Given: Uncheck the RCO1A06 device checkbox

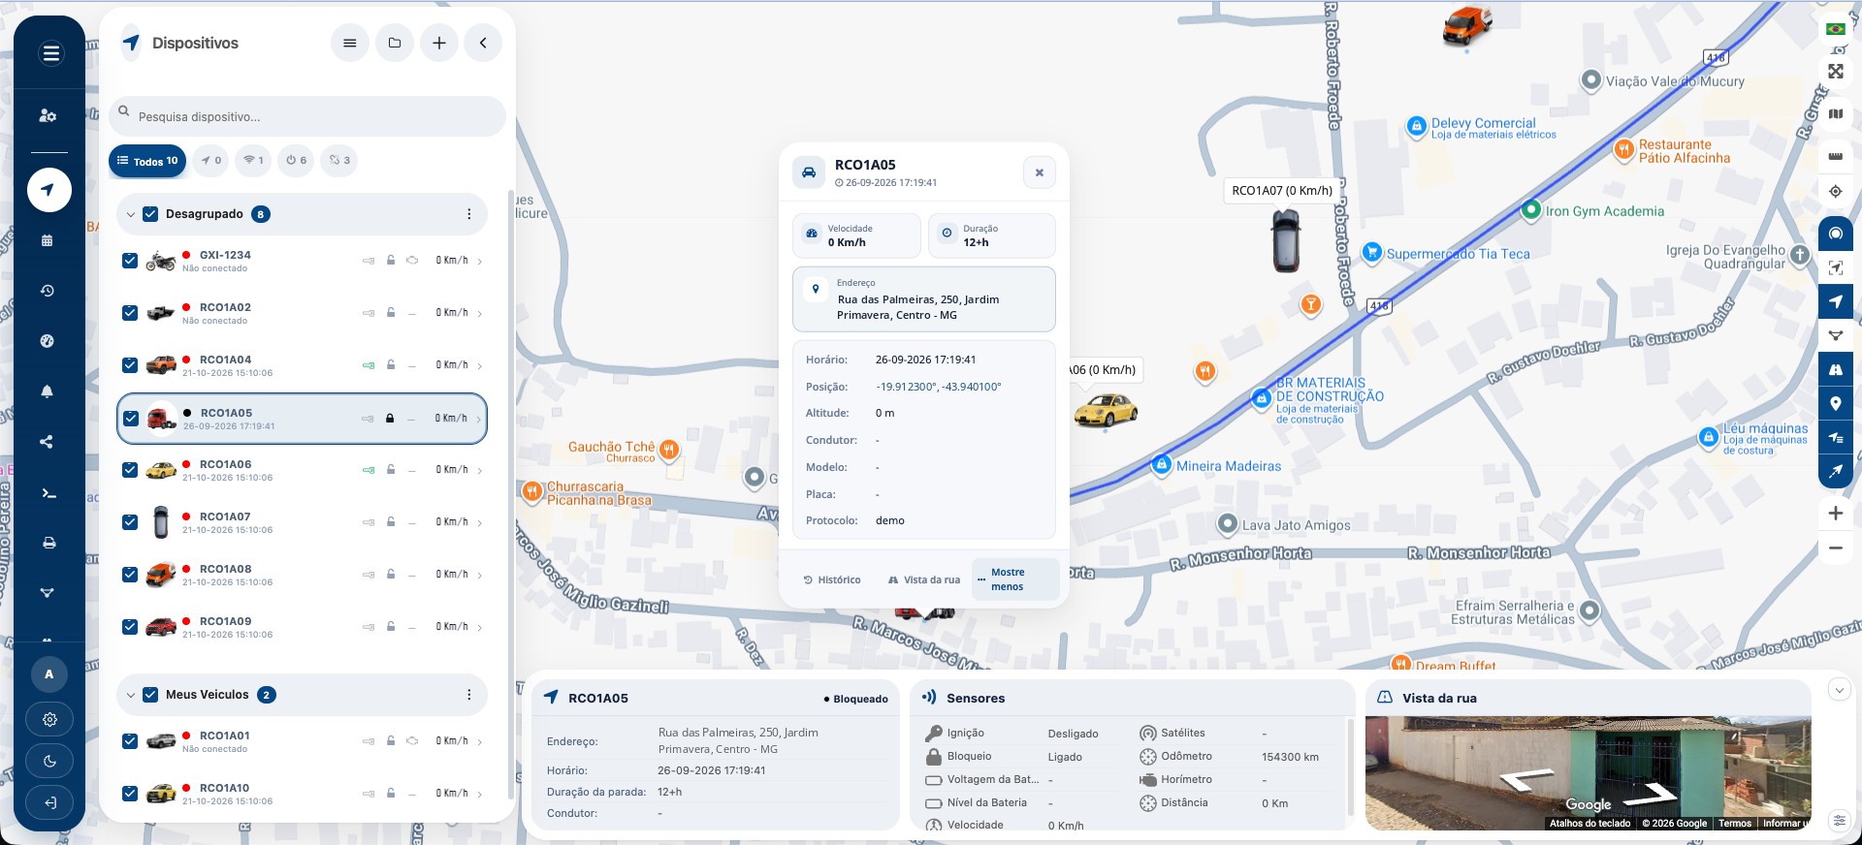Looking at the screenshot, I should [x=130, y=470].
